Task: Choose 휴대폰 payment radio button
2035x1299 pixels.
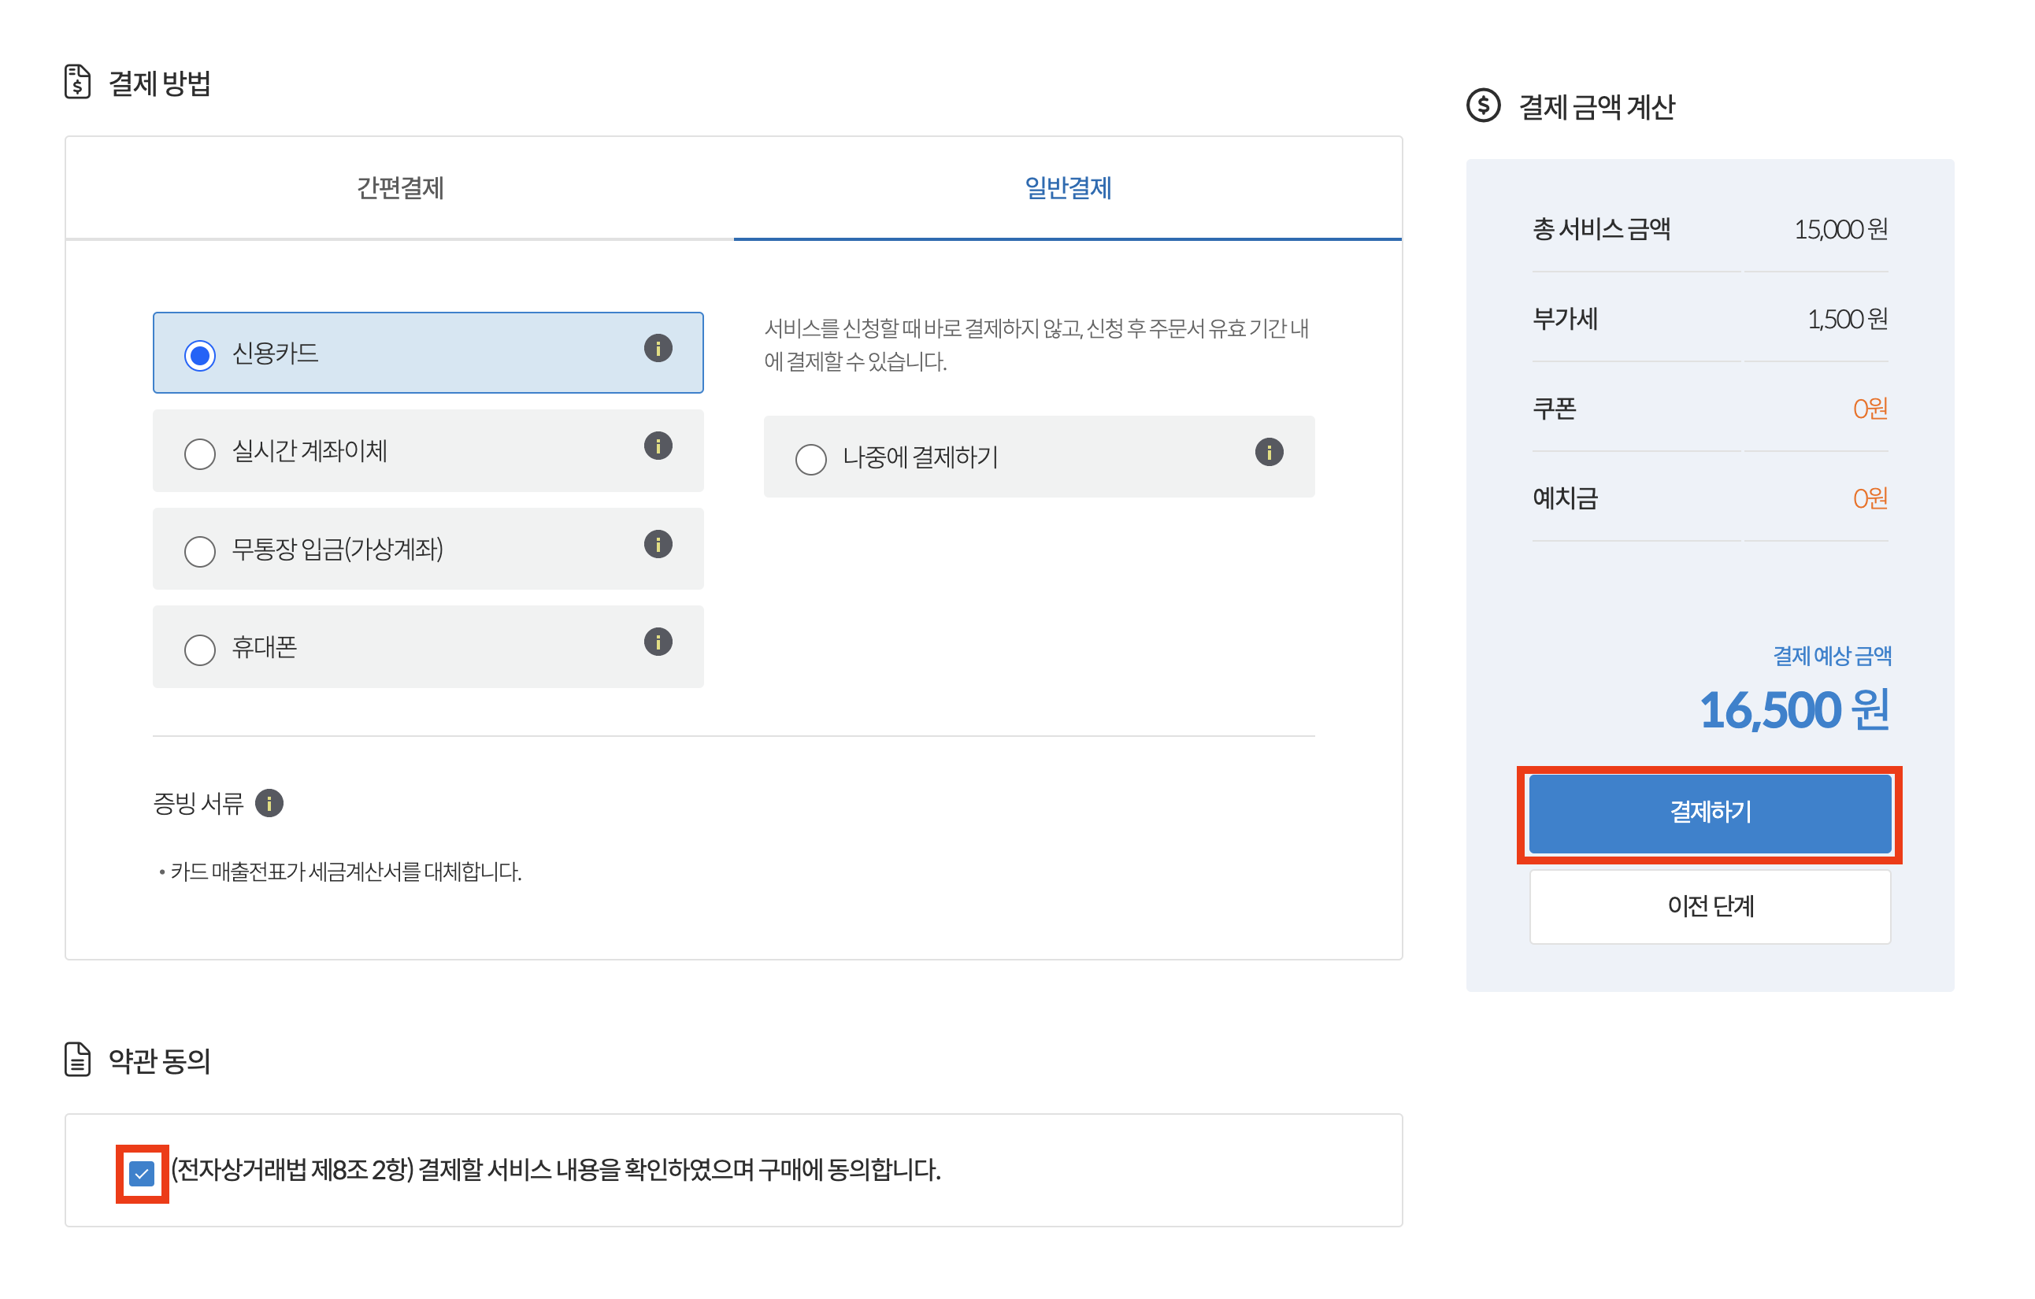Action: click(x=200, y=649)
